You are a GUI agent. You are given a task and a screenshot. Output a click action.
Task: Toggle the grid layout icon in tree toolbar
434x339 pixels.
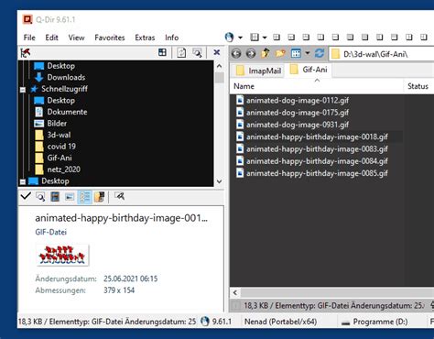click(162, 52)
